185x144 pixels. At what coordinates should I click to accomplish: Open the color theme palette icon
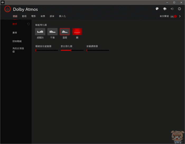tap(157, 9)
